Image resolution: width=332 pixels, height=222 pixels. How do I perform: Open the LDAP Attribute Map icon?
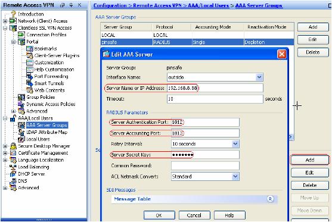click(x=21, y=132)
